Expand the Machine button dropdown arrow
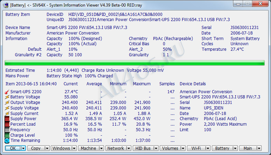The image size is (271, 155). point(101,148)
